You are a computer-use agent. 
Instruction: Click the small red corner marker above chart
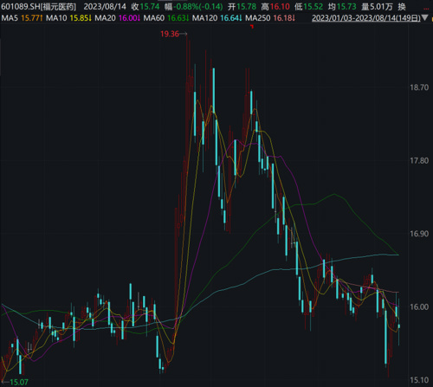[252, 27]
